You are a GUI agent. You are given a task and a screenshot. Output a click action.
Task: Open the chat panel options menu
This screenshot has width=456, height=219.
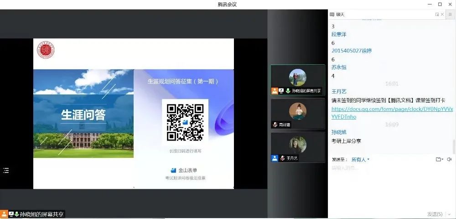coord(450,14)
